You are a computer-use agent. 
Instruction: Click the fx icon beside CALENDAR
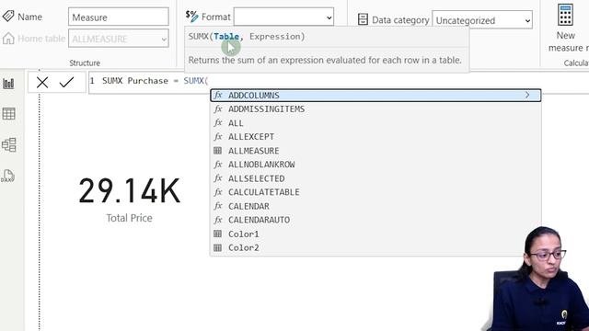218,206
